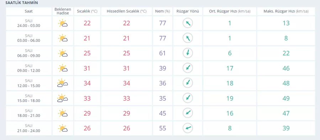Click weather icon for 24.00 - 03.00 row

tap(63, 23)
